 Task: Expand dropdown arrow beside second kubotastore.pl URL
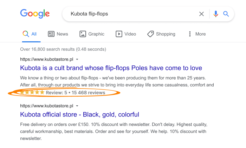click(77, 106)
